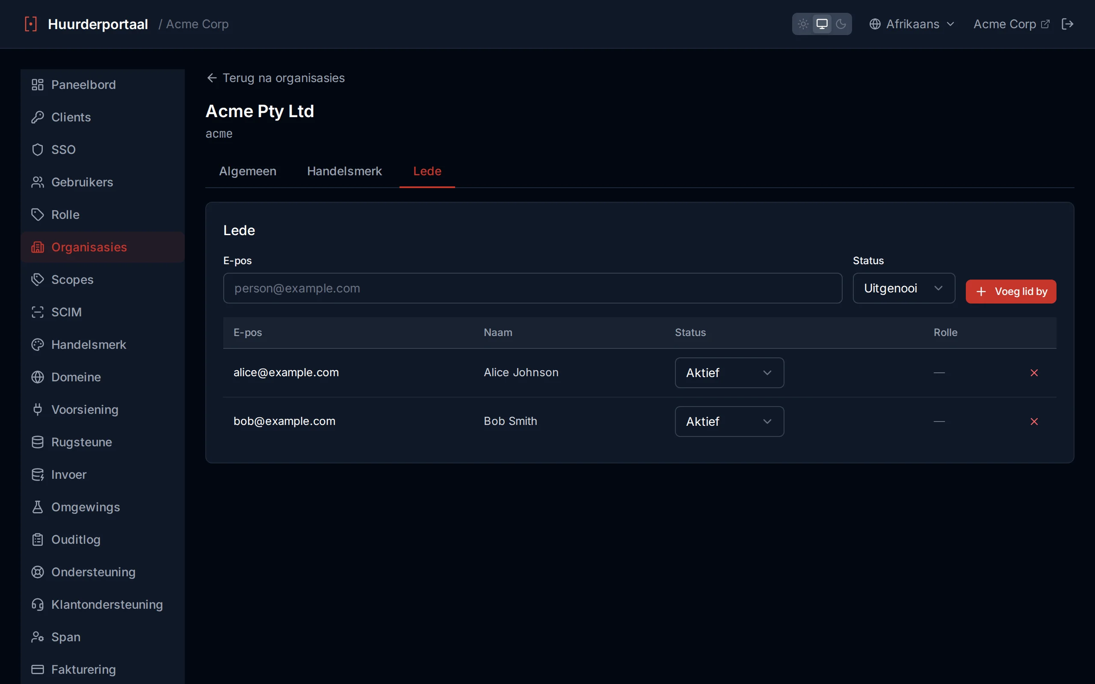Remove member alice@example.com with X
Image resolution: width=1095 pixels, height=684 pixels.
click(1034, 373)
